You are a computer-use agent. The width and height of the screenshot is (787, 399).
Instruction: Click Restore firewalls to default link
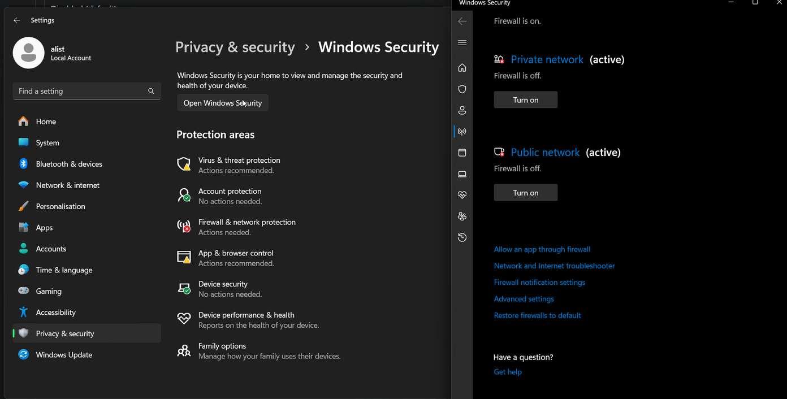coord(537,315)
